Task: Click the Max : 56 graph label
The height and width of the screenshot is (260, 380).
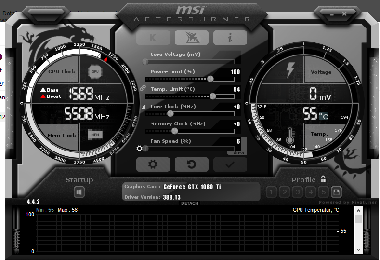Action: pos(67,210)
